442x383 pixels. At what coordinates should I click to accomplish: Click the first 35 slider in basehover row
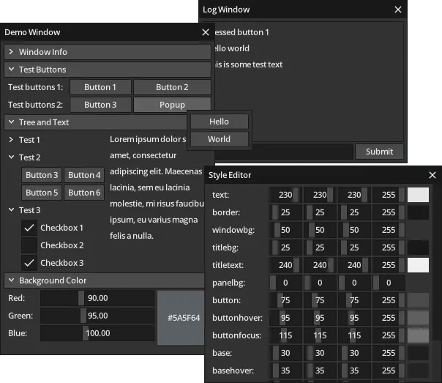[x=285, y=371]
